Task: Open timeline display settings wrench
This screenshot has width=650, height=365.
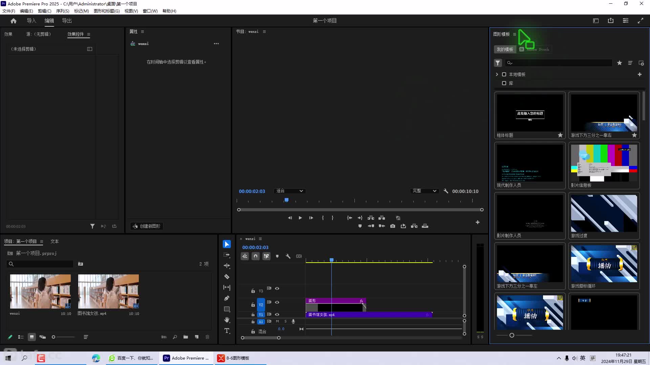Action: (x=288, y=256)
